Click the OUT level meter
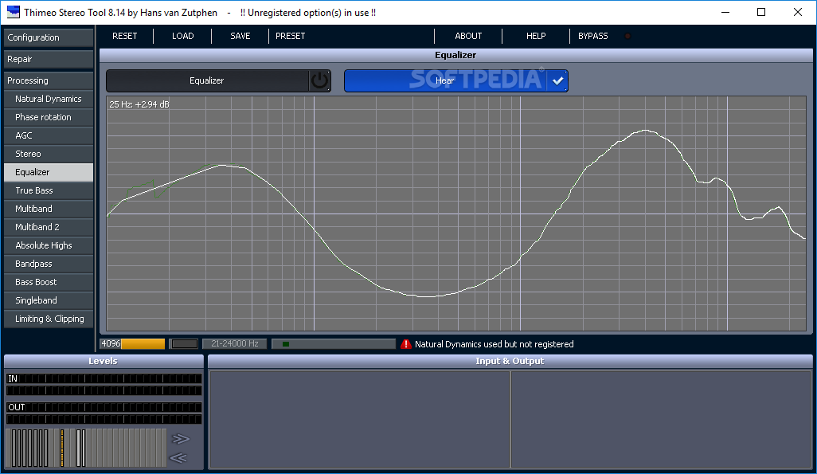Viewport: 817px width, 474px height. coord(104,413)
